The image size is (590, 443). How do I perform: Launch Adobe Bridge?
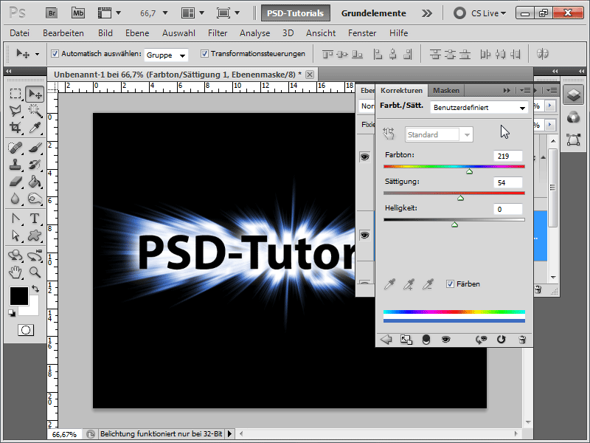point(52,13)
